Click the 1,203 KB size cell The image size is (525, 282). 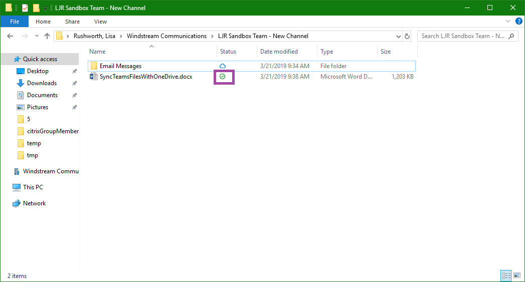tap(403, 76)
